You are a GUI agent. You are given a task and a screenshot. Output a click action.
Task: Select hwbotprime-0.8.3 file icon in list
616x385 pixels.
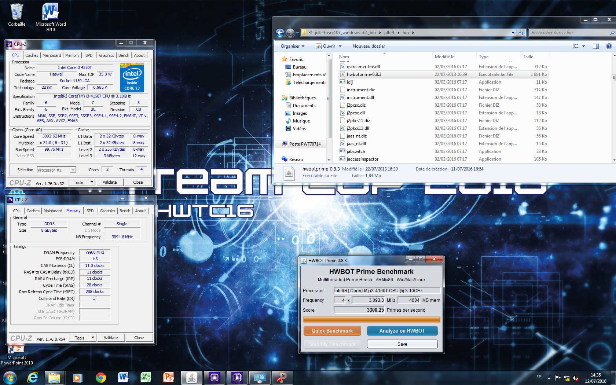pos(342,74)
